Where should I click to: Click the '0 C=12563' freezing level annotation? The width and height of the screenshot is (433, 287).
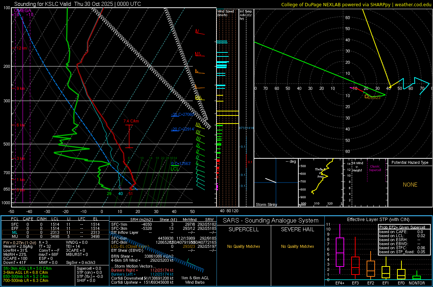[x=181, y=163]
